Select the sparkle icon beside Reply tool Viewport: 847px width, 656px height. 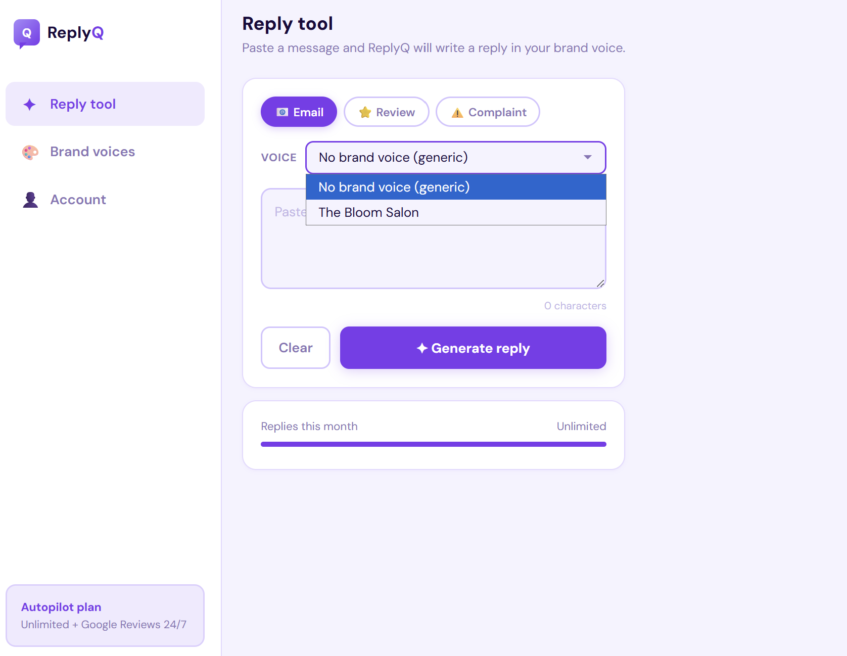click(30, 104)
